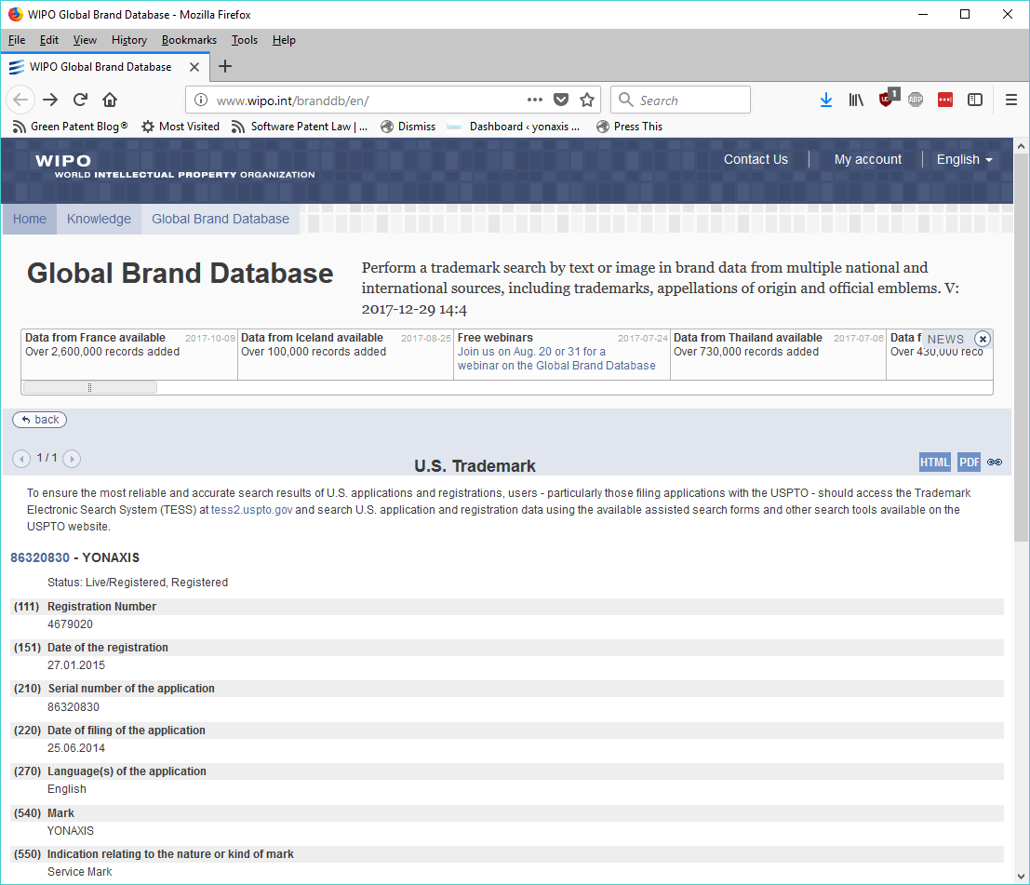The image size is (1030, 885).
Task: Open the Firefox home page icon
Action: pyautogui.click(x=110, y=100)
